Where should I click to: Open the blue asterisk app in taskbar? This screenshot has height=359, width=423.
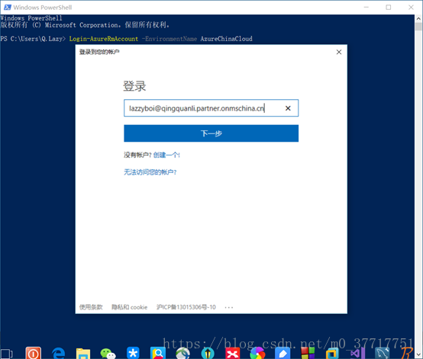coord(133,353)
